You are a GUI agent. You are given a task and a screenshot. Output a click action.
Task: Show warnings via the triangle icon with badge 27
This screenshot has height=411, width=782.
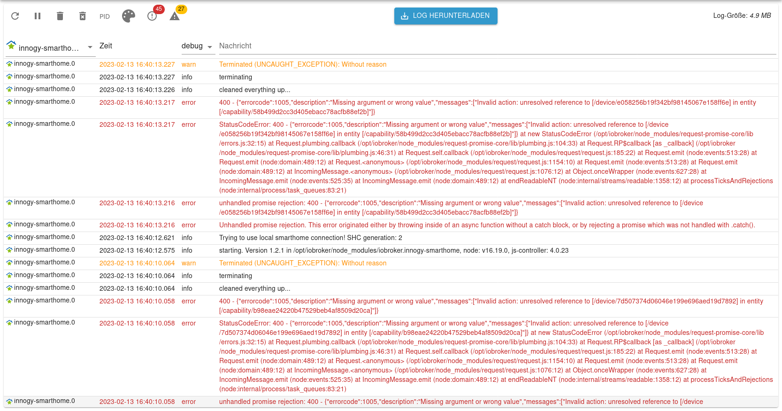[175, 16]
